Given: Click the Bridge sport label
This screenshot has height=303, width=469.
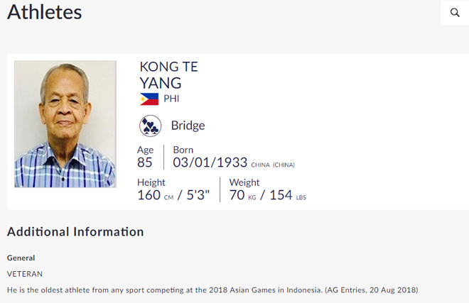Looking at the screenshot, I should 188,126.
